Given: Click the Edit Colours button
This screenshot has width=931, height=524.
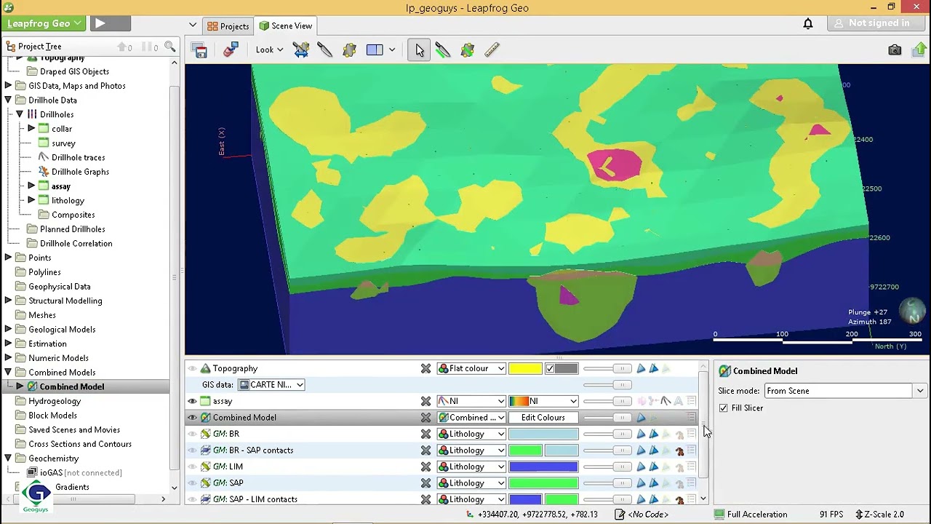Looking at the screenshot, I should [543, 418].
